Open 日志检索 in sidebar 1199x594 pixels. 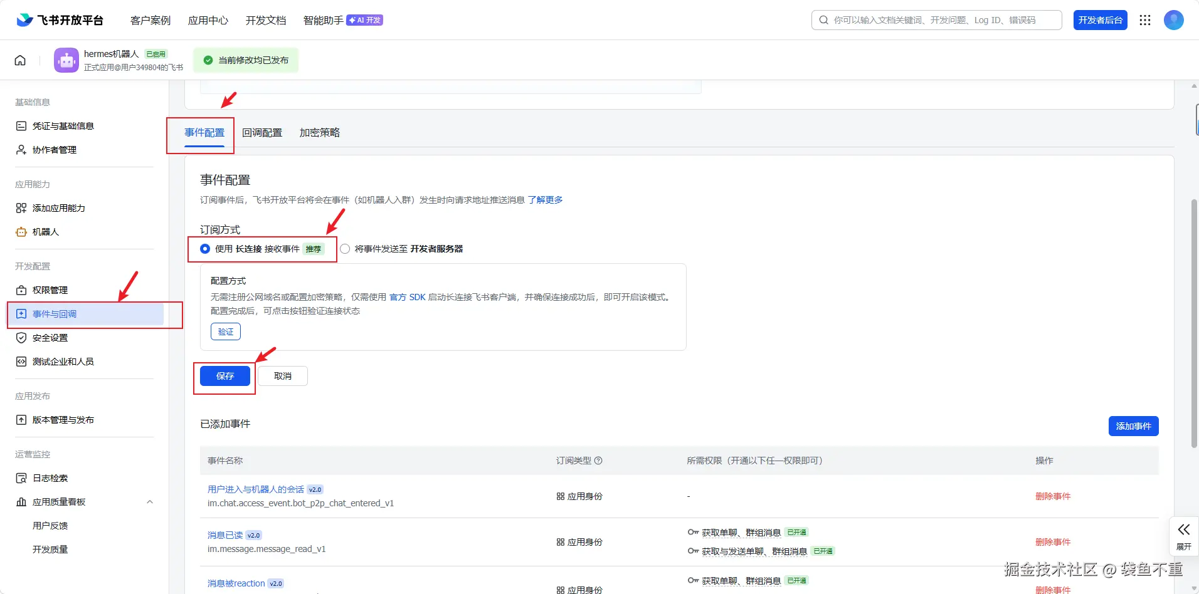tap(50, 478)
